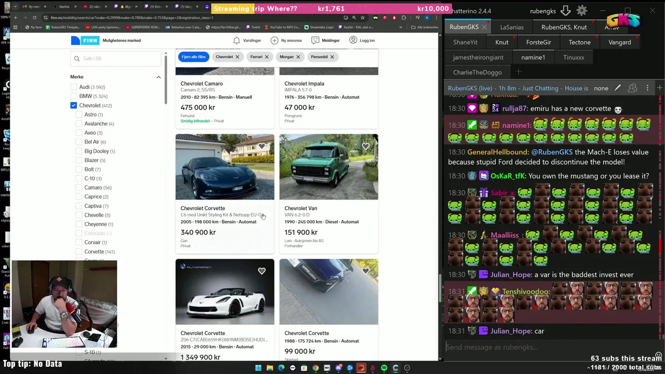Open Logg inn account link
665x374 pixels.
coord(362,41)
